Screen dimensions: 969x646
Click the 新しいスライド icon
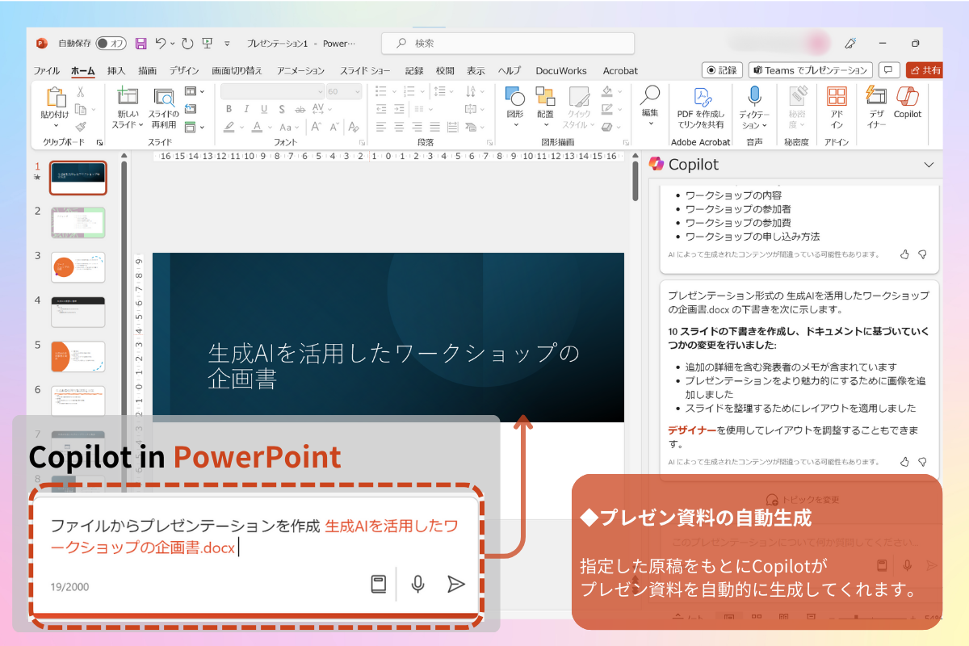click(x=128, y=97)
